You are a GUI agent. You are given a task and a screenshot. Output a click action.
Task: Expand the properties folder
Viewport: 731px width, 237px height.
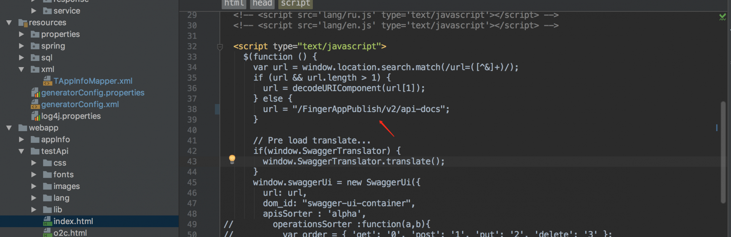click(x=21, y=34)
